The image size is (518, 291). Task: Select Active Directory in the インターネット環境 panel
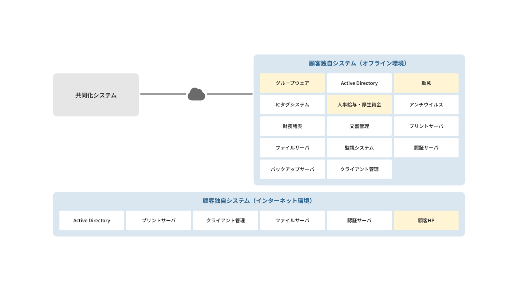click(x=92, y=220)
